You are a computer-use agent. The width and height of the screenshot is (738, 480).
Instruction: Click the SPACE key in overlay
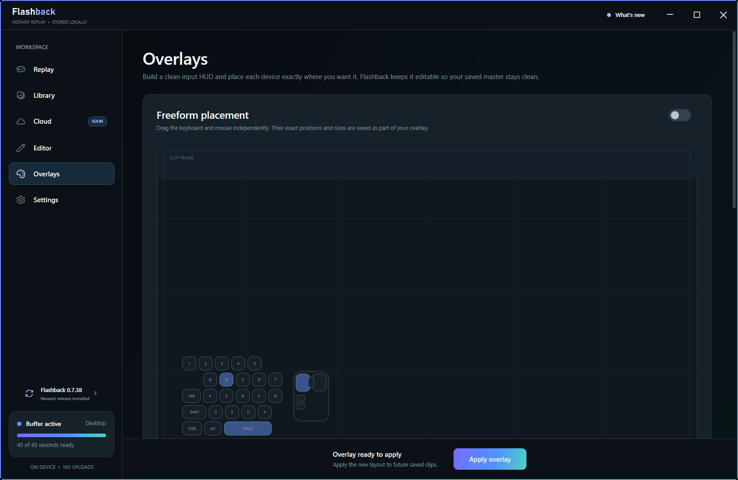(x=248, y=429)
